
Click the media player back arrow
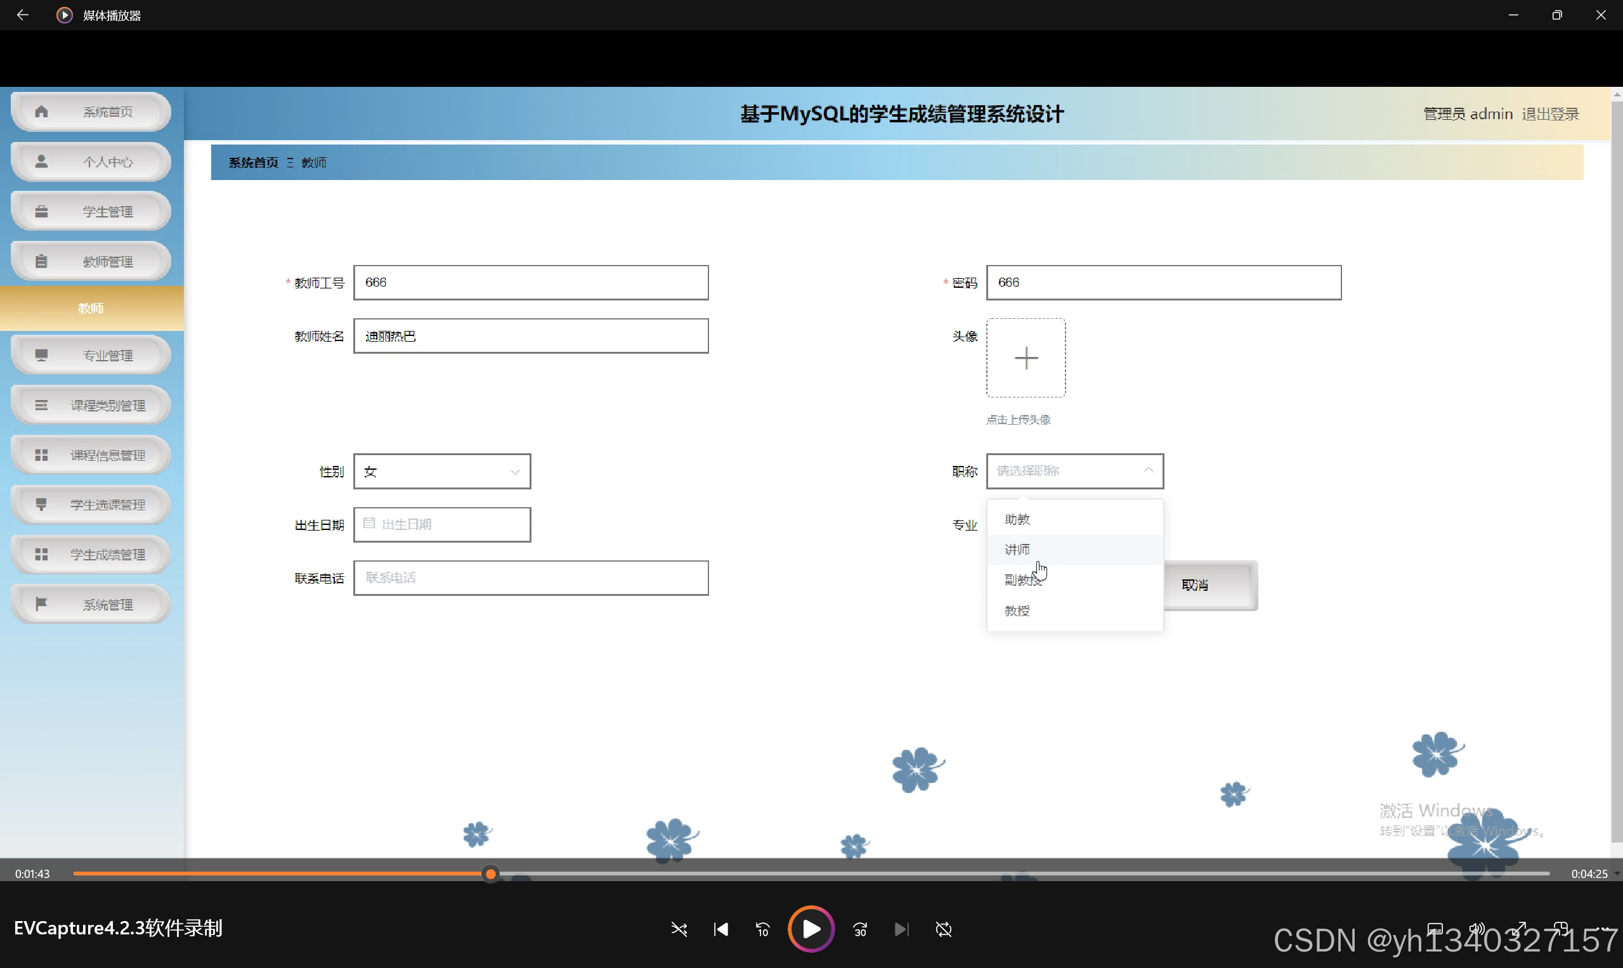[22, 15]
